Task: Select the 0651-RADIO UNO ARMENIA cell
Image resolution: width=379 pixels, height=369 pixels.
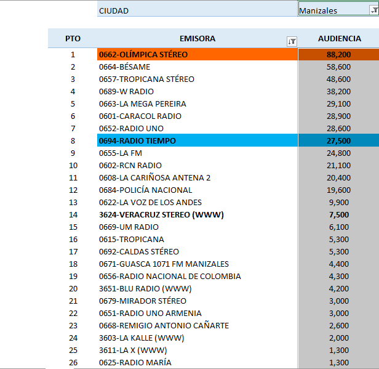Action: [x=197, y=314]
